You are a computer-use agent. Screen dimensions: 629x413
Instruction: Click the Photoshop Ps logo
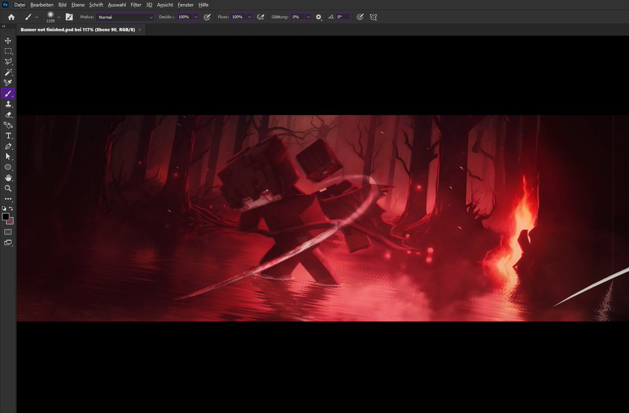pos(5,4)
